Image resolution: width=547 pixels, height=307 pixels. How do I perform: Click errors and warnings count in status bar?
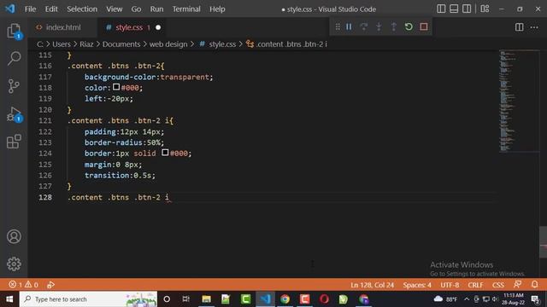[x=23, y=285]
